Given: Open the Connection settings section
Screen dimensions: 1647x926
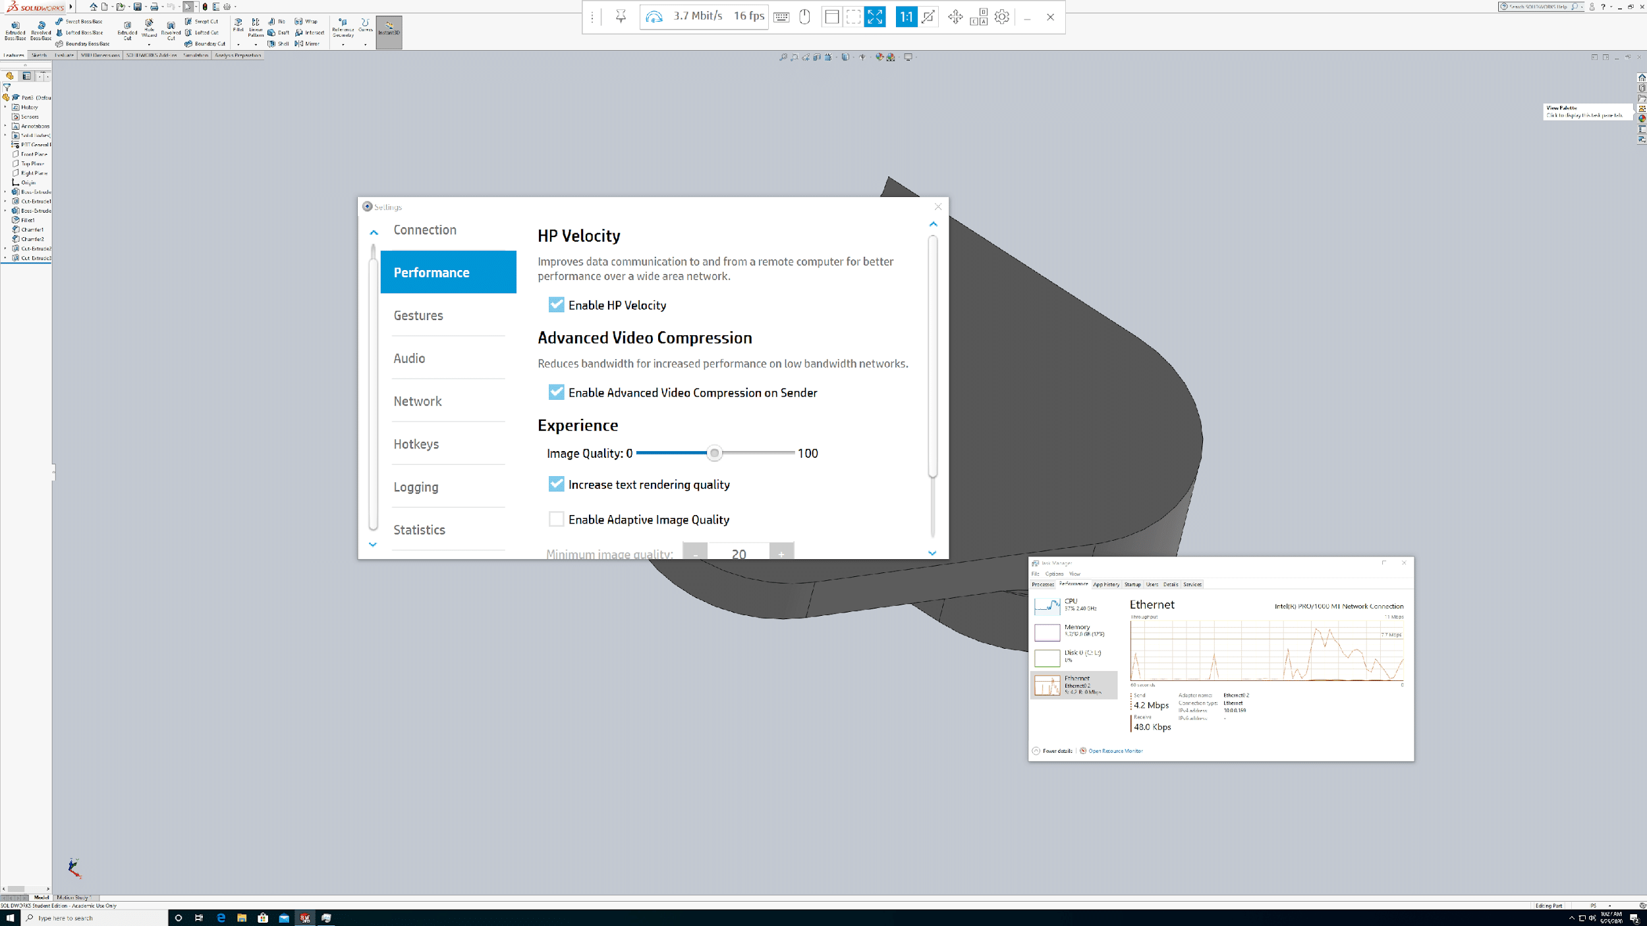Looking at the screenshot, I should click(x=425, y=230).
